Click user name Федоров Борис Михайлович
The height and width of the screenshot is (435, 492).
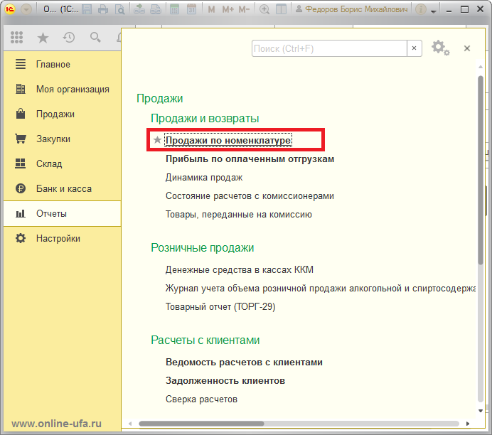point(356,9)
